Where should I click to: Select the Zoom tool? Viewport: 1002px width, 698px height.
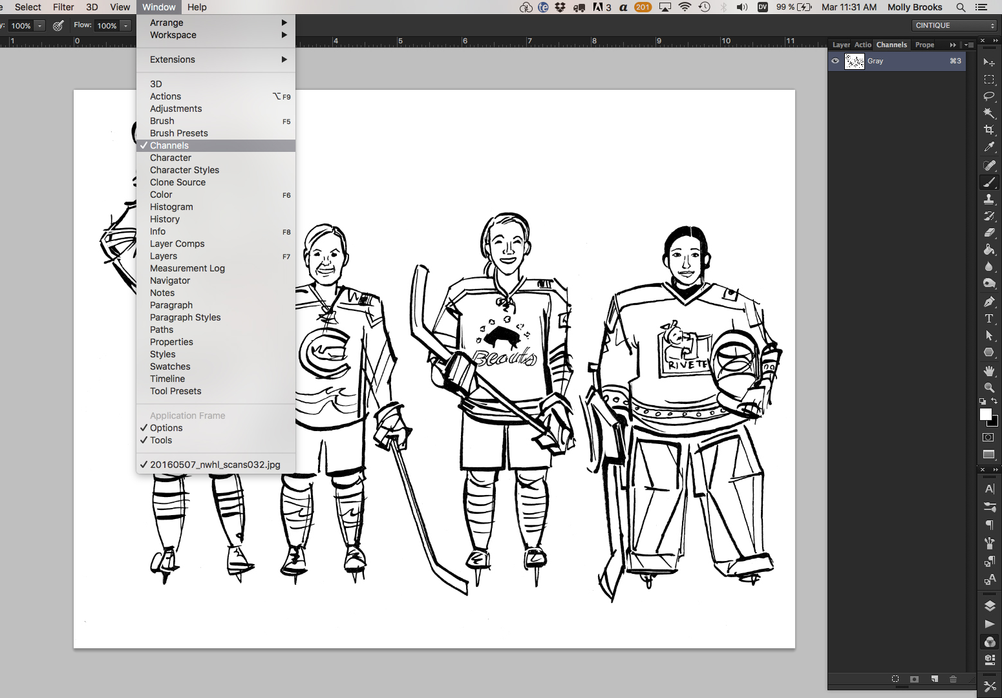[x=989, y=388]
